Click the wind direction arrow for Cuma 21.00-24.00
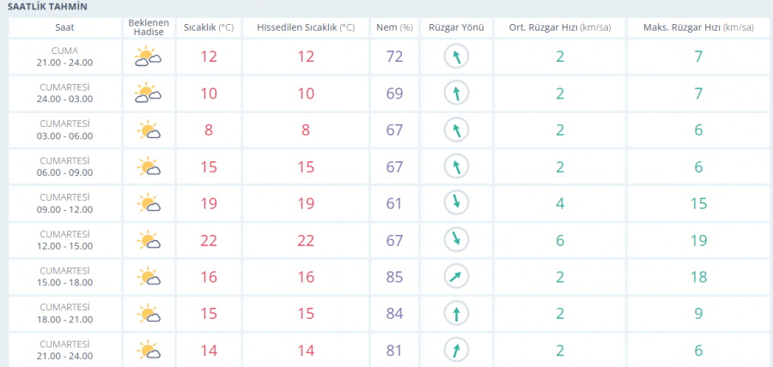Image resolution: width=773 pixels, height=367 pixels. click(x=457, y=57)
